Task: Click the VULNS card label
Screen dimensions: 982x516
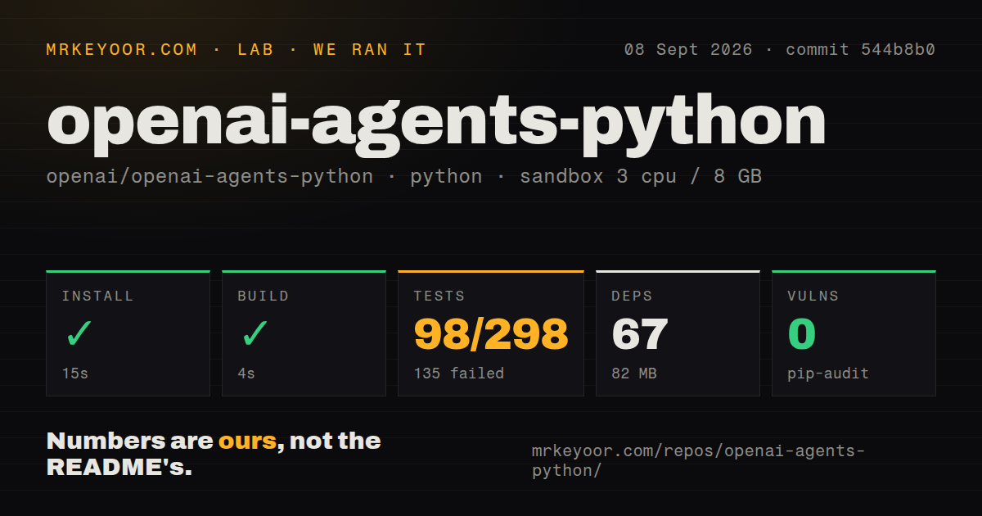Action: pos(813,296)
